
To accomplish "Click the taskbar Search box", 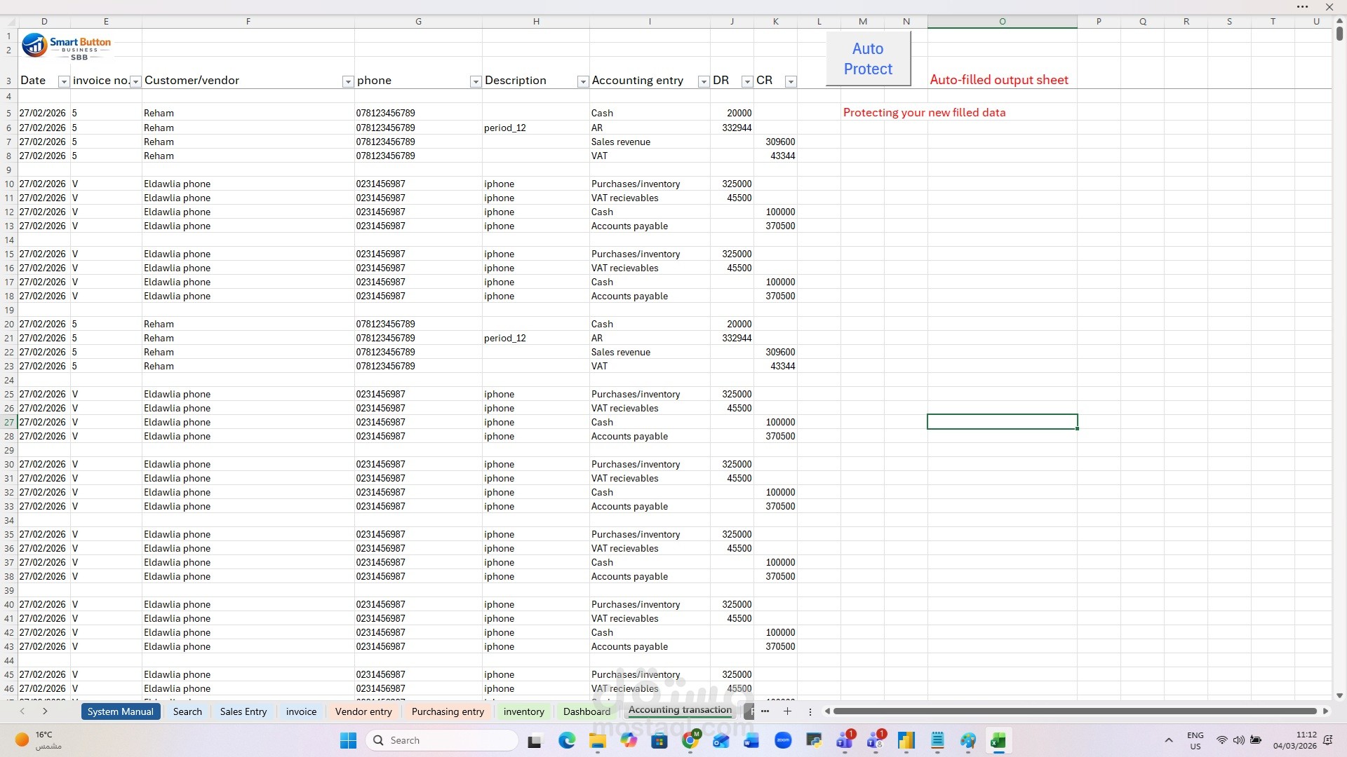I will coord(442,740).
